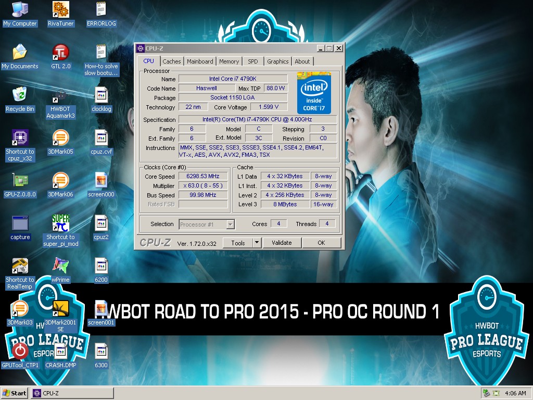The image size is (533, 400).
Task: Open My Documents folder icon
Action: pos(20,57)
